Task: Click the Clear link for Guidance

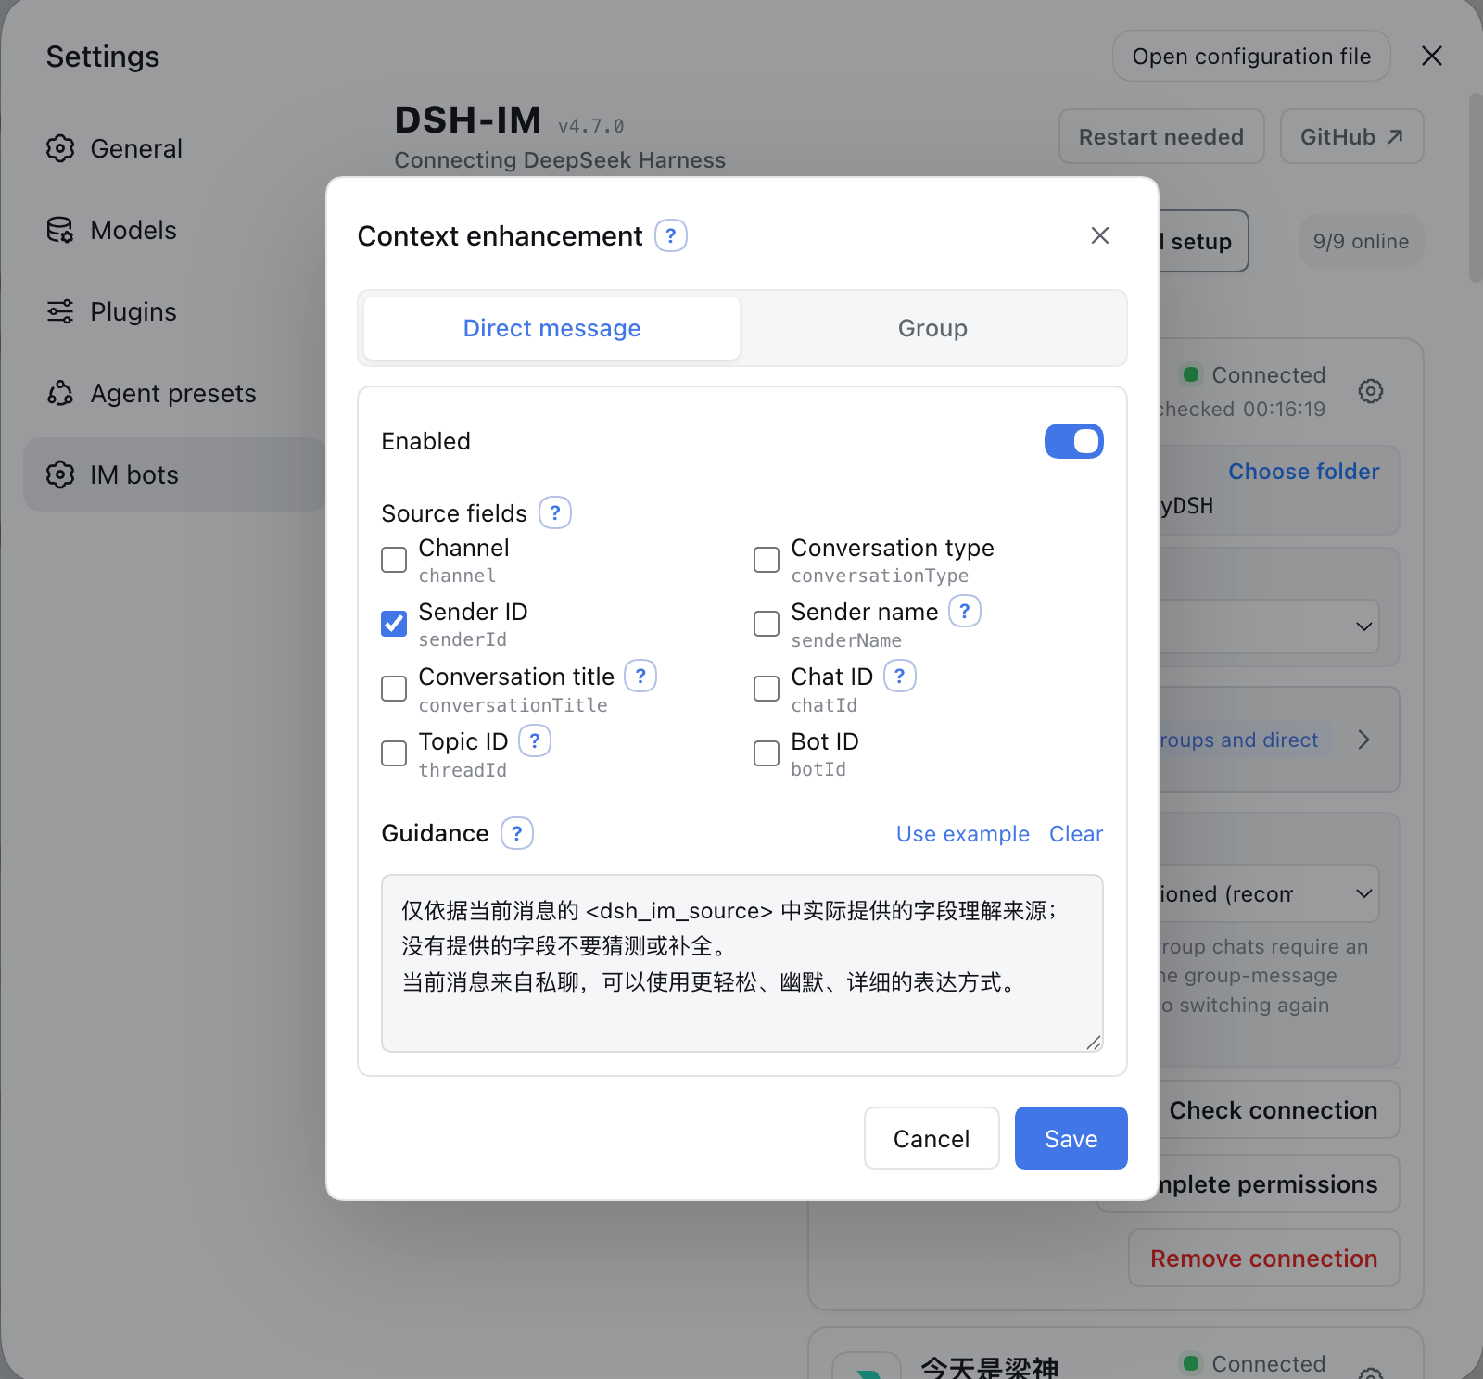Action: [x=1076, y=834]
